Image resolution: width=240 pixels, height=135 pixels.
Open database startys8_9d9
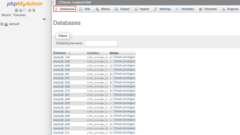point(61,70)
